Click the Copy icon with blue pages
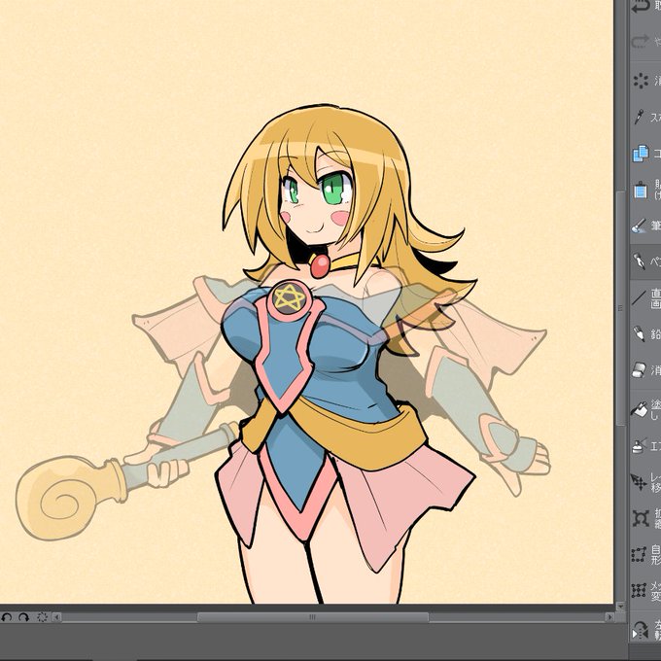The height and width of the screenshot is (661, 661). pyautogui.click(x=641, y=153)
